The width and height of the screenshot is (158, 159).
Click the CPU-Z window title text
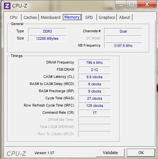point(20,6)
